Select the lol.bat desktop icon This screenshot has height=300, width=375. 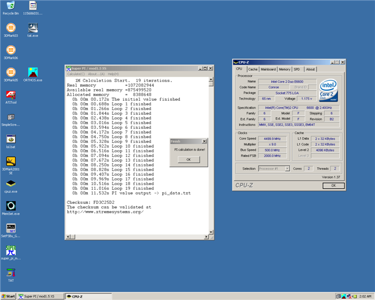pyautogui.click(x=11, y=139)
